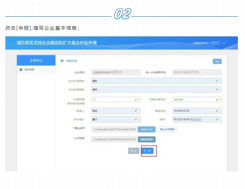Select the 企业中心 tab
The height and width of the screenshot is (189, 245).
point(36,61)
